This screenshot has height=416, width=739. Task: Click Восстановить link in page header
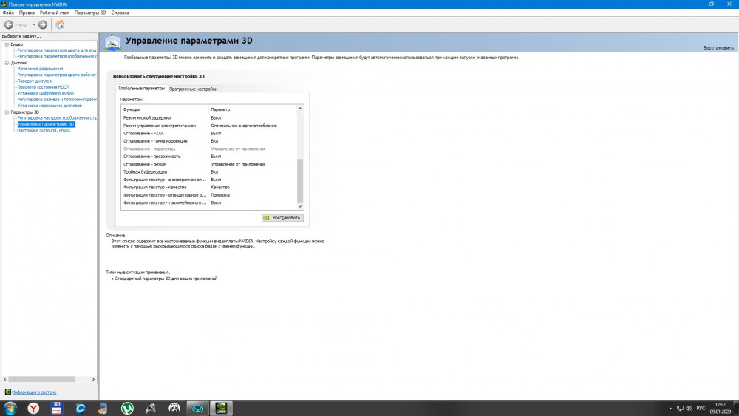(x=718, y=47)
